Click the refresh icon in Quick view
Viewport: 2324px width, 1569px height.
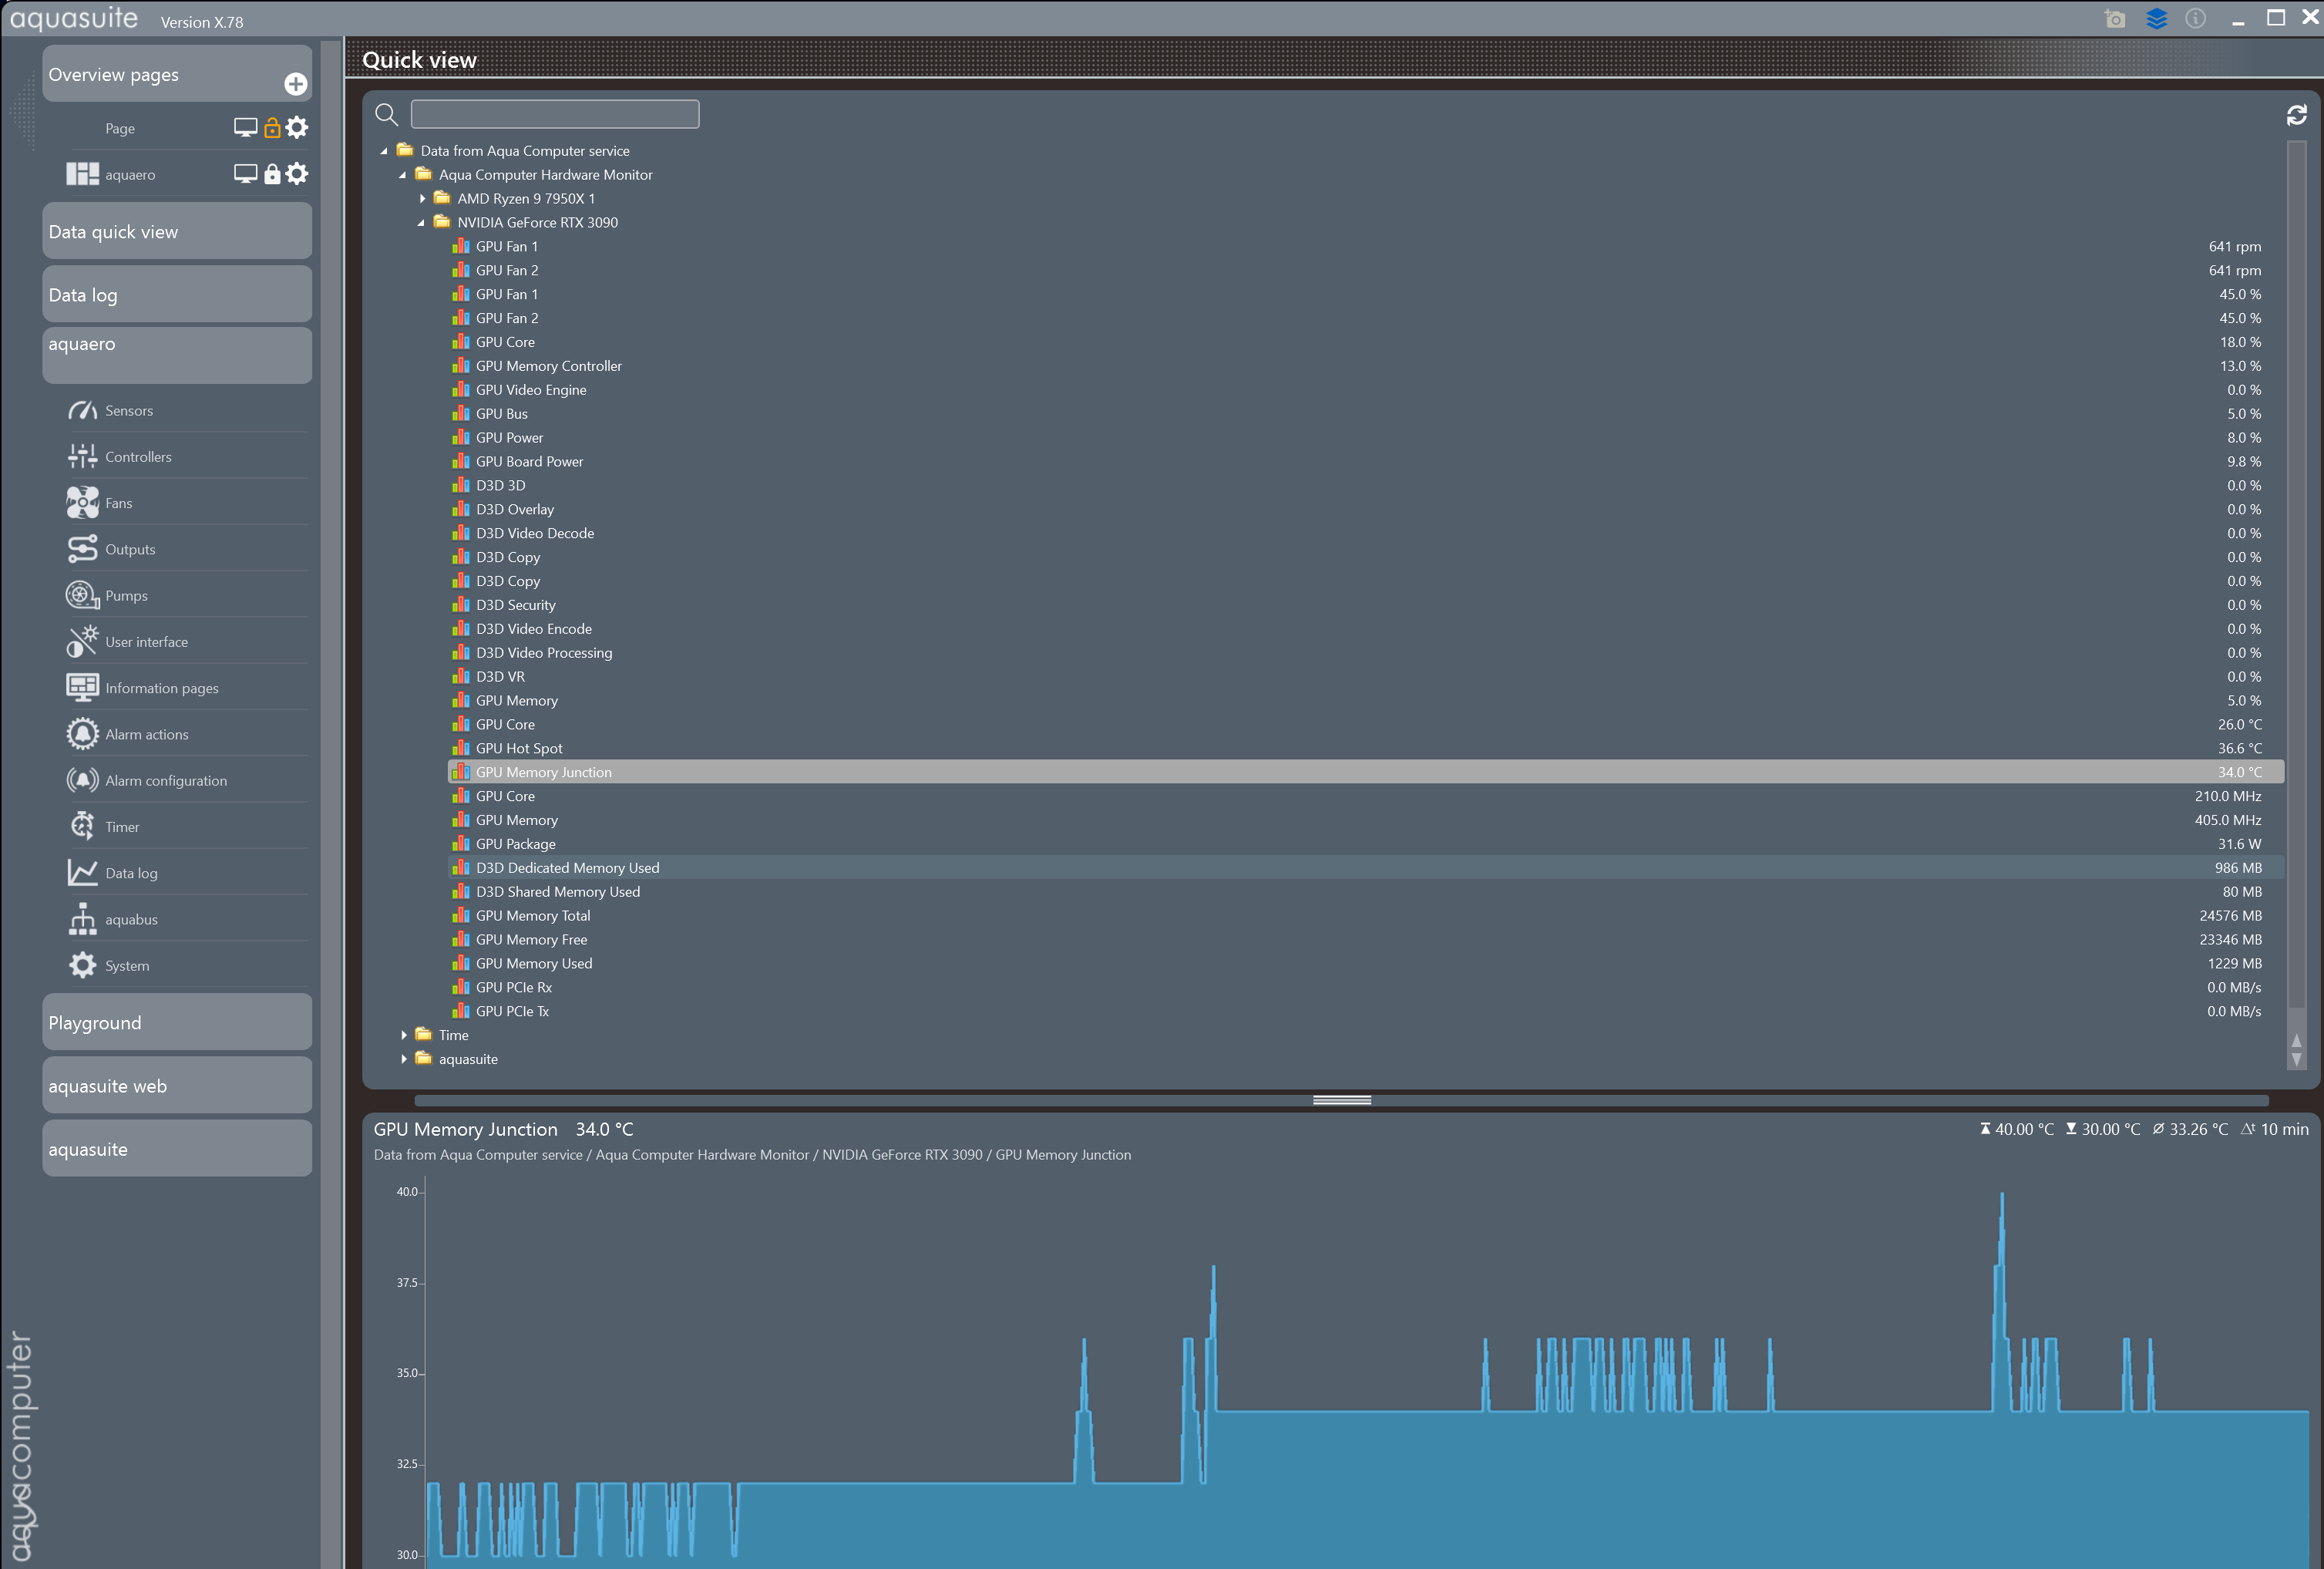pos(2296,115)
